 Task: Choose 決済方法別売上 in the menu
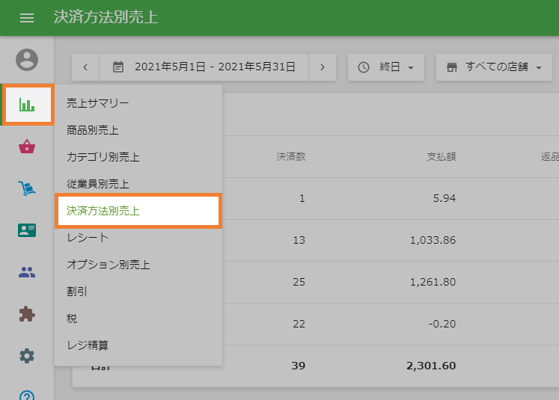[138, 211]
